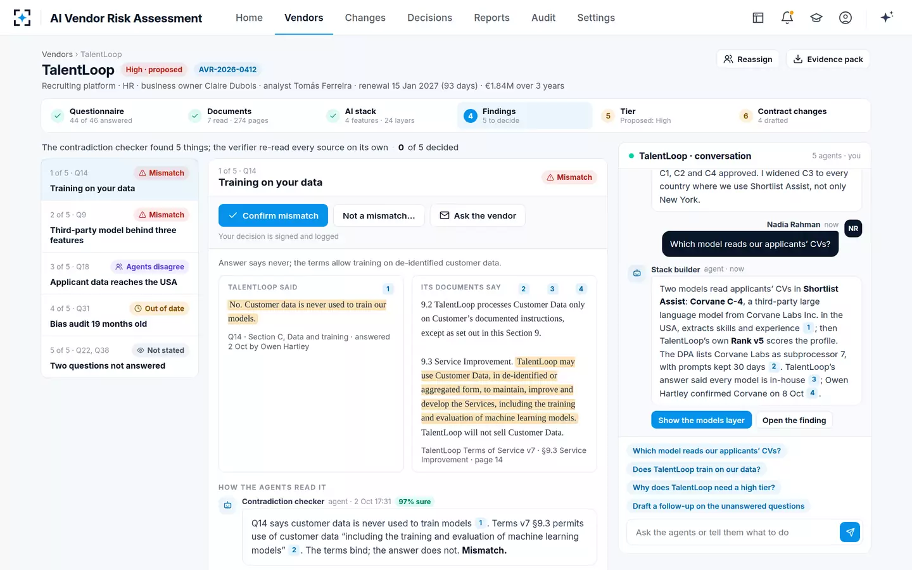
Task: Click Show the models layer
Action: (x=701, y=420)
